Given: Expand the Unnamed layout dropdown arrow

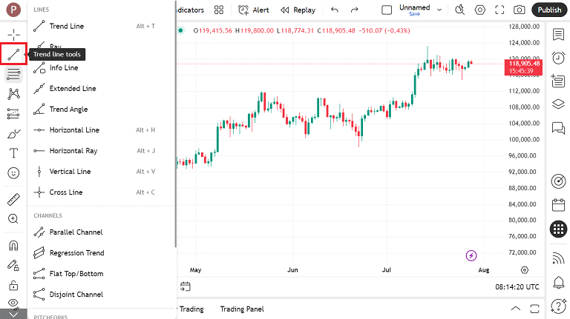Looking at the screenshot, I should click(x=439, y=10).
